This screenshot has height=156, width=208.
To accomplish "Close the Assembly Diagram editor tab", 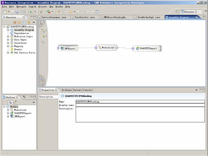I will point(197,17).
